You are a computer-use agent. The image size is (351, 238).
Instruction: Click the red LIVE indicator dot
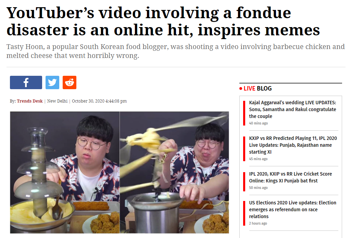pos(241,88)
